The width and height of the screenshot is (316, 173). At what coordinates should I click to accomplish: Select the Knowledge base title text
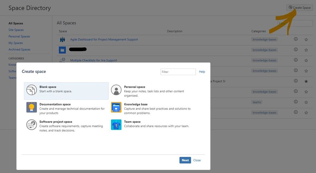point(136,104)
